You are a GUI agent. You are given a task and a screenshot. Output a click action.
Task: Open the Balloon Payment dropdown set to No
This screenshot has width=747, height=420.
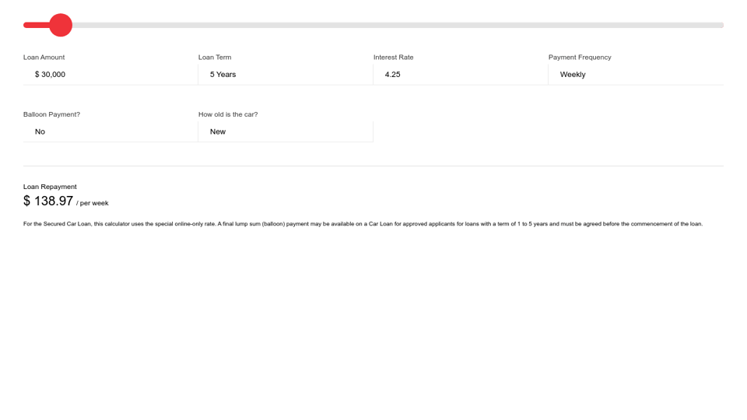[x=110, y=131]
